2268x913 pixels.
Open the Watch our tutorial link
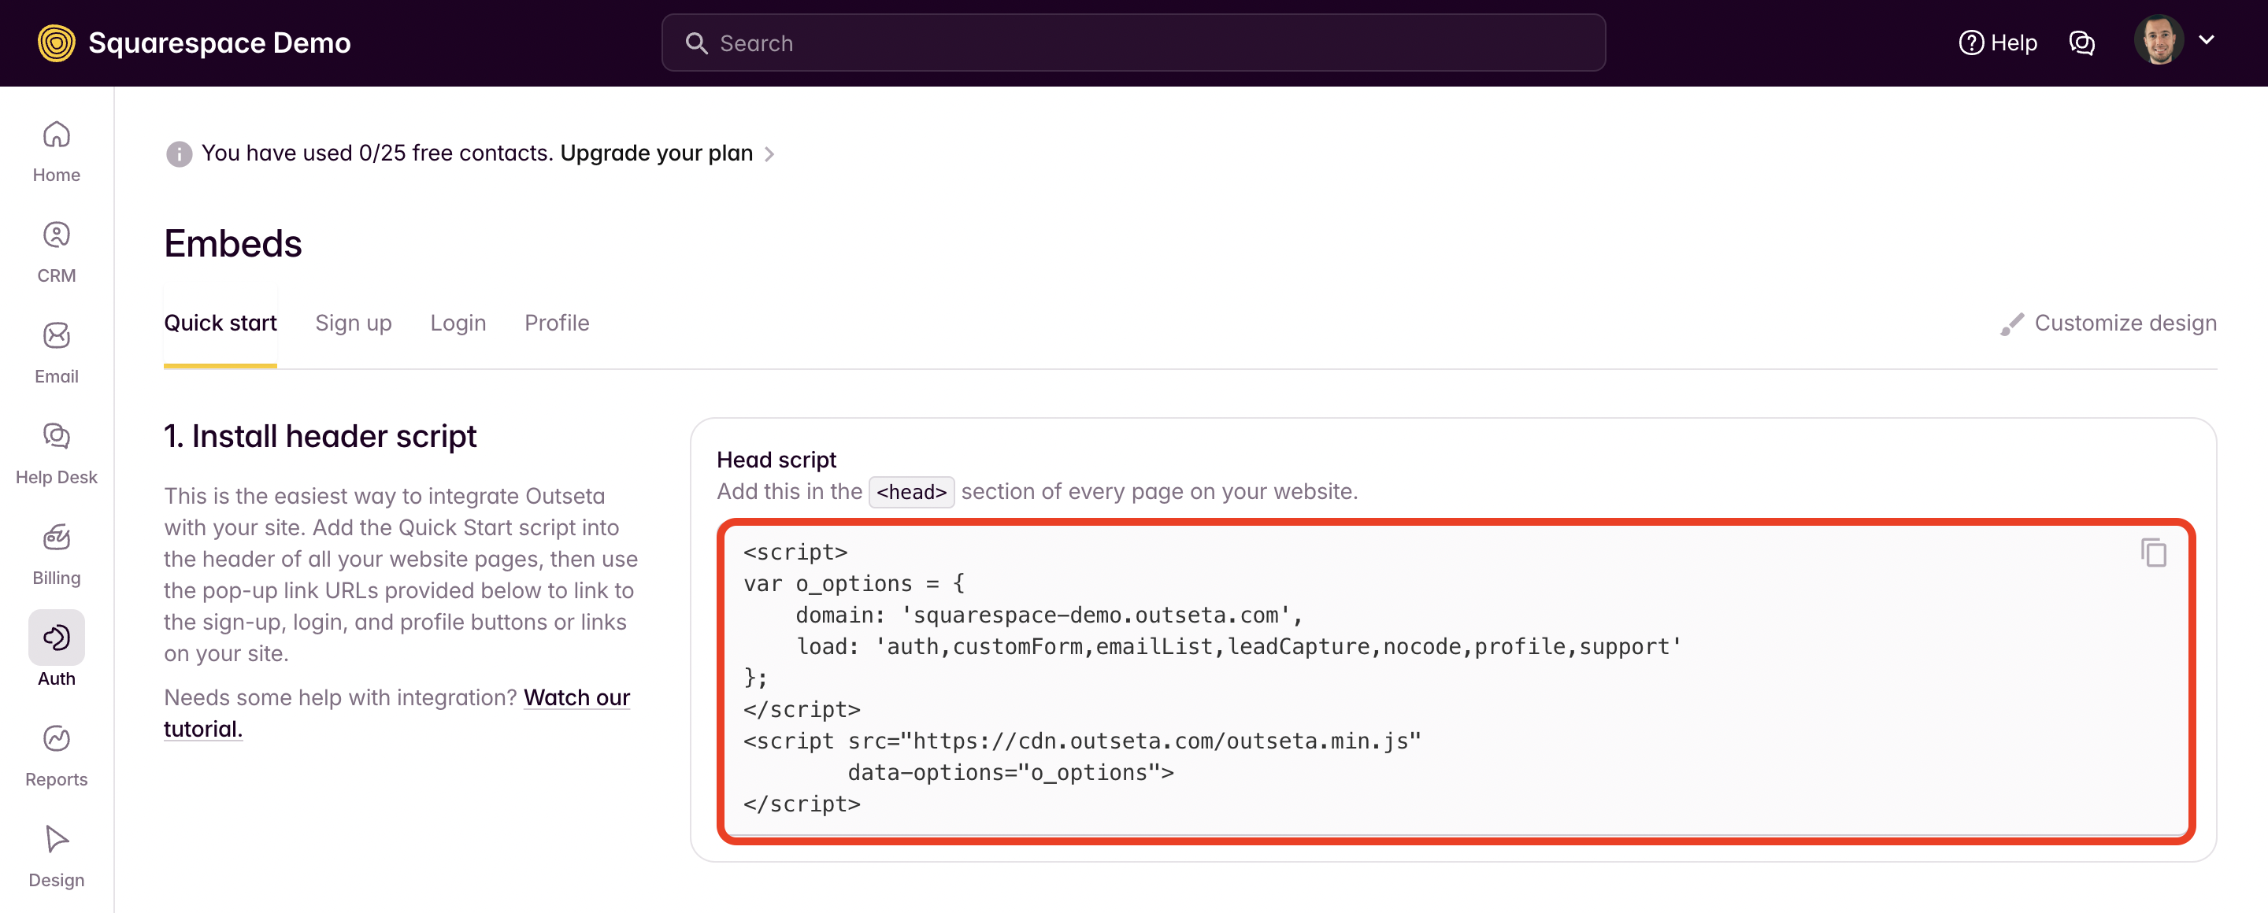576,697
